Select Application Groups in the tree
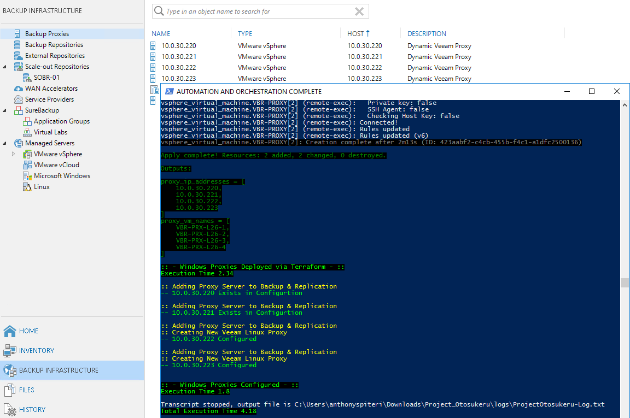The height and width of the screenshot is (418, 630). click(62, 121)
